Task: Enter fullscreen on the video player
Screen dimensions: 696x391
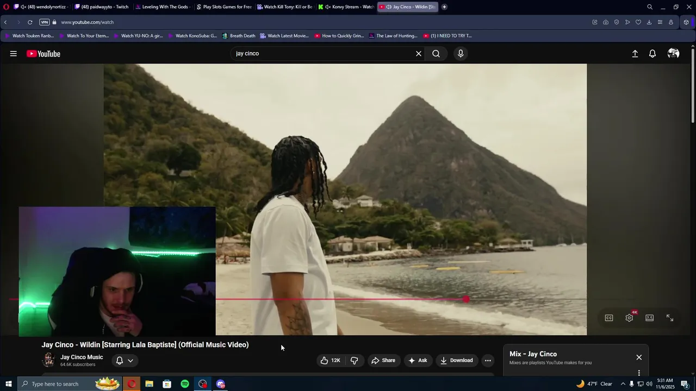Action: pyautogui.click(x=670, y=318)
